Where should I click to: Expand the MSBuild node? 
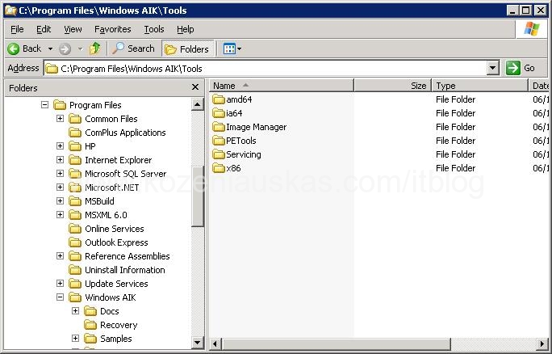click(61, 201)
